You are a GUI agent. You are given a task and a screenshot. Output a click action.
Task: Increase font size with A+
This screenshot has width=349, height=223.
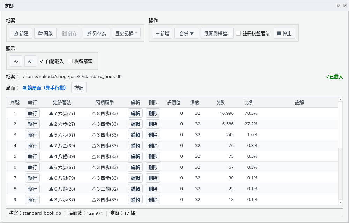pos(30,61)
